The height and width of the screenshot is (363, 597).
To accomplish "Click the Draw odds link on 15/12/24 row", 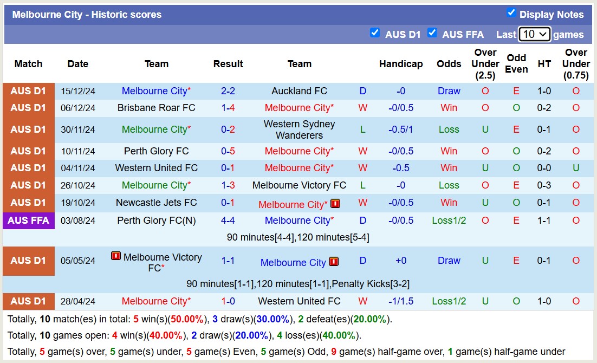I will 449,91.
